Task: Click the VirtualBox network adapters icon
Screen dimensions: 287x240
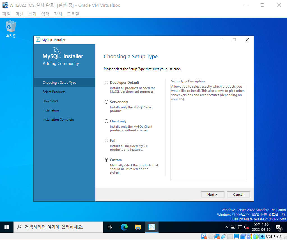Action: pyautogui.click(x=217, y=236)
